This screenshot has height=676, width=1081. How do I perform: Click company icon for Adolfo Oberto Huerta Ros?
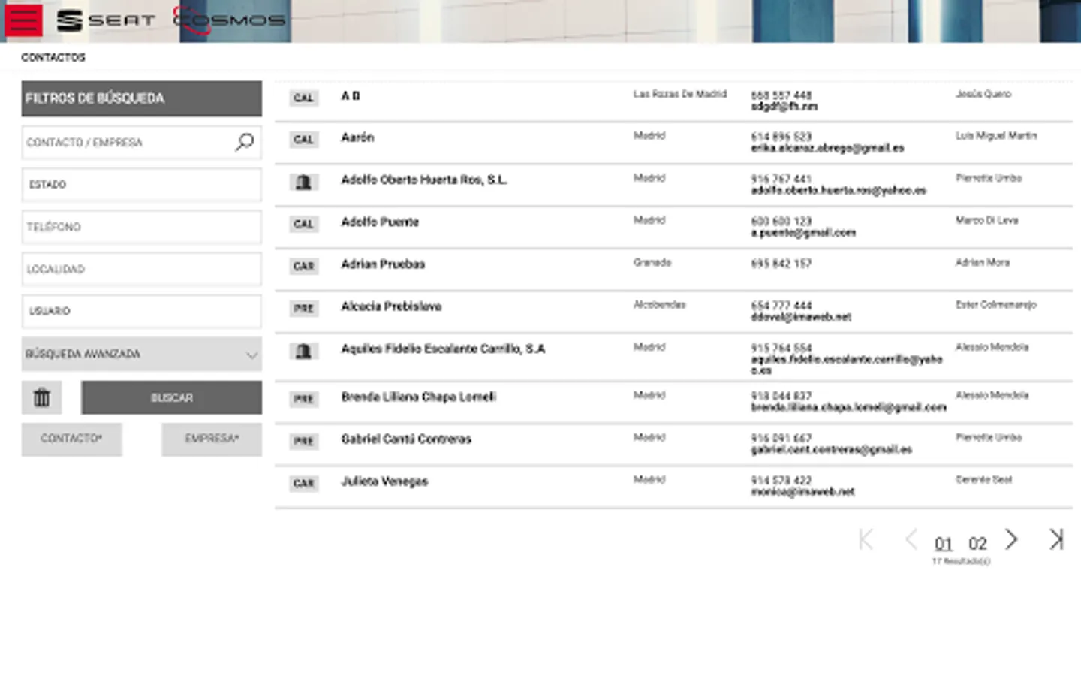point(303,182)
